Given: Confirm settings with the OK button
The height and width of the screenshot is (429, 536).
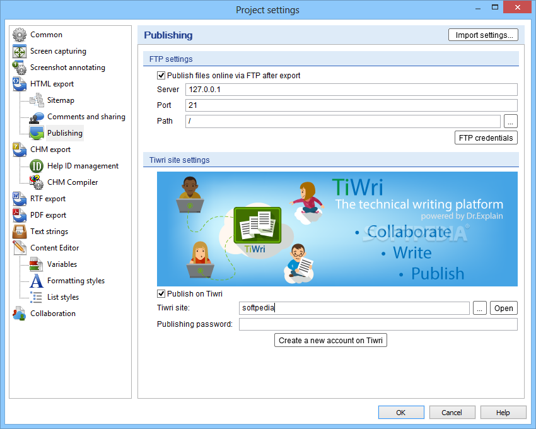Looking at the screenshot, I should click(x=401, y=412).
